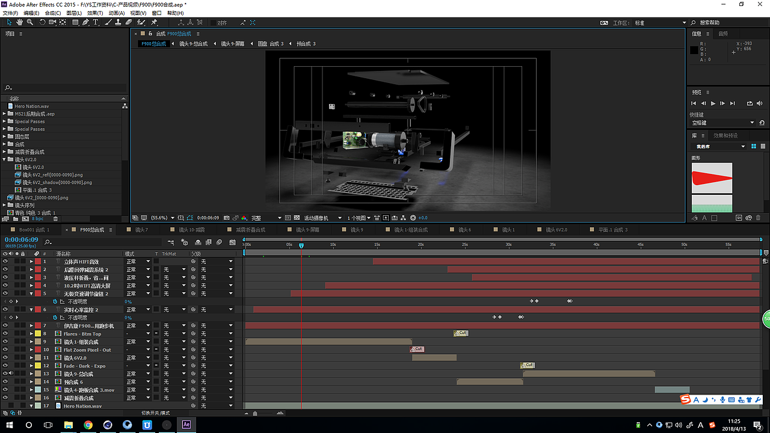Open Chrome from the Windows taskbar
This screenshot has width=770, height=433.
click(x=88, y=425)
